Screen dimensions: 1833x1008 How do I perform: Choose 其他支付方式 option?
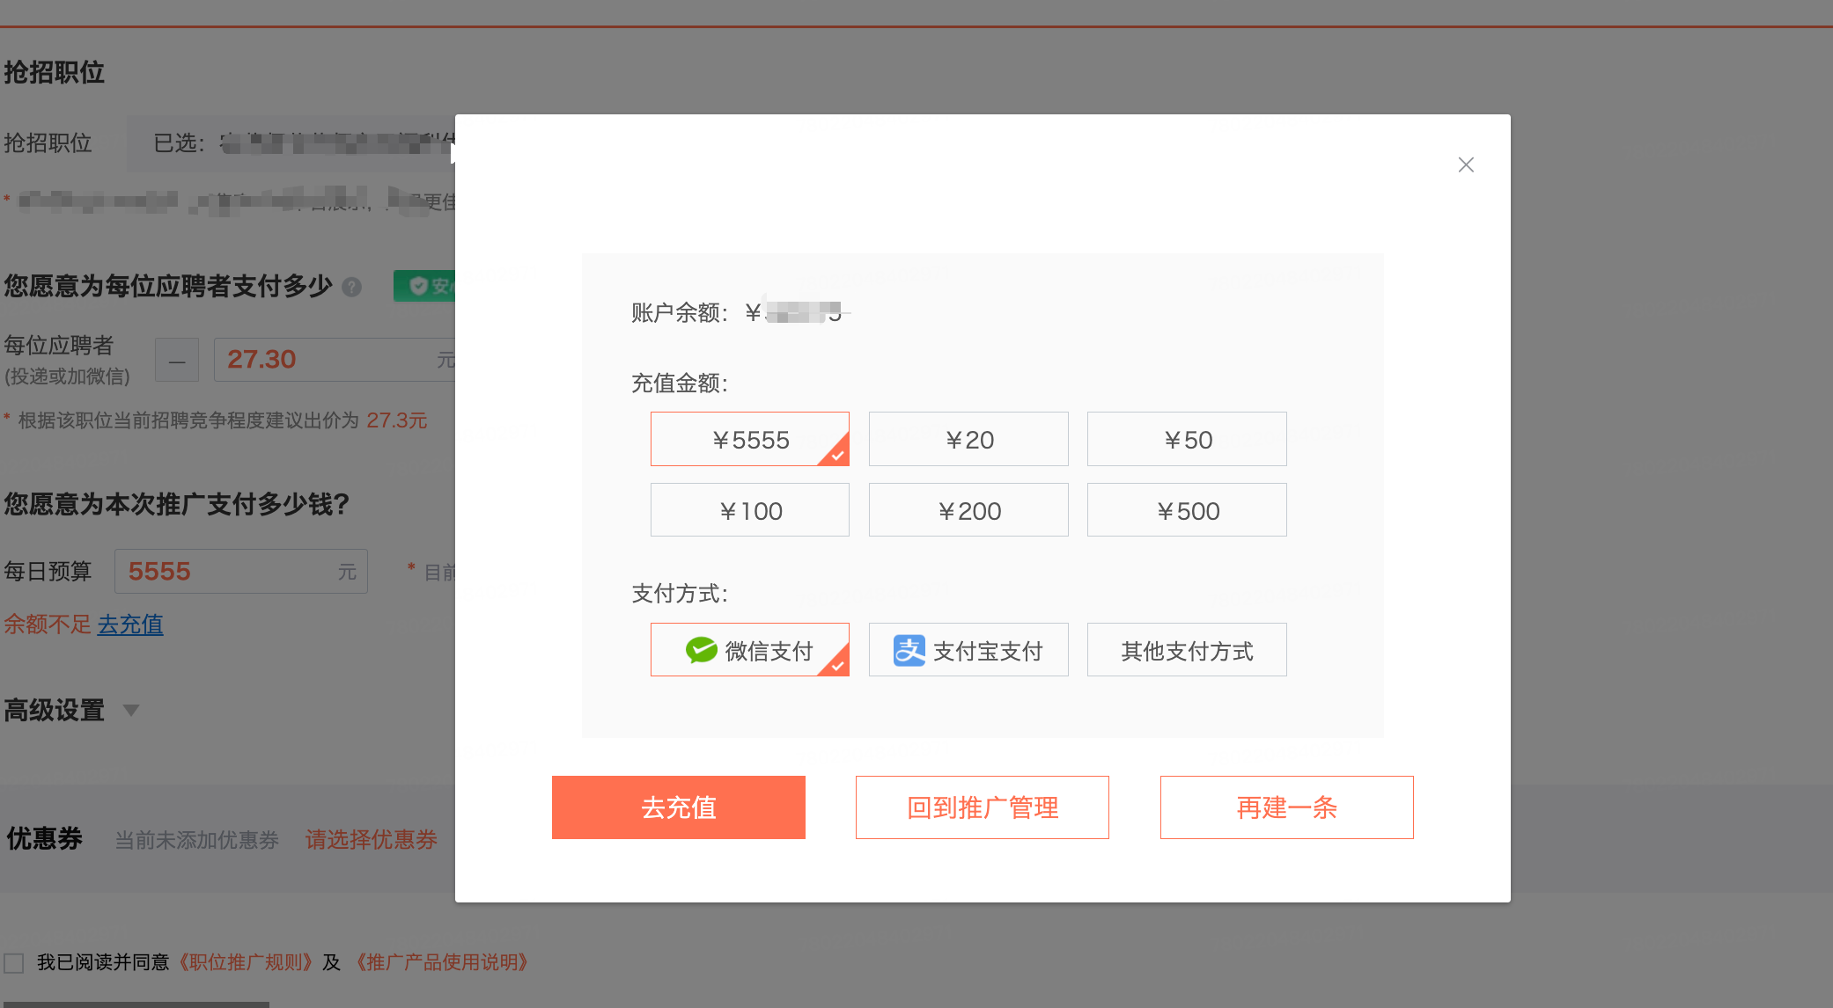[1187, 650]
